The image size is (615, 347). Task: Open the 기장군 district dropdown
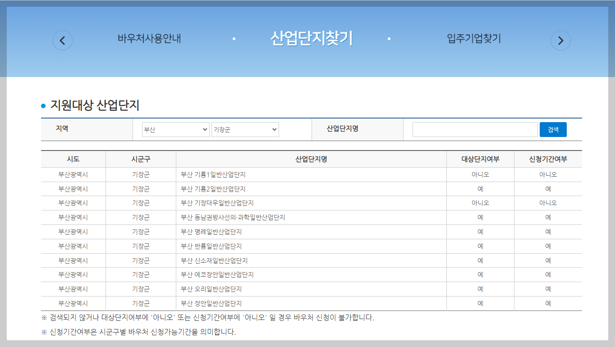tap(245, 129)
